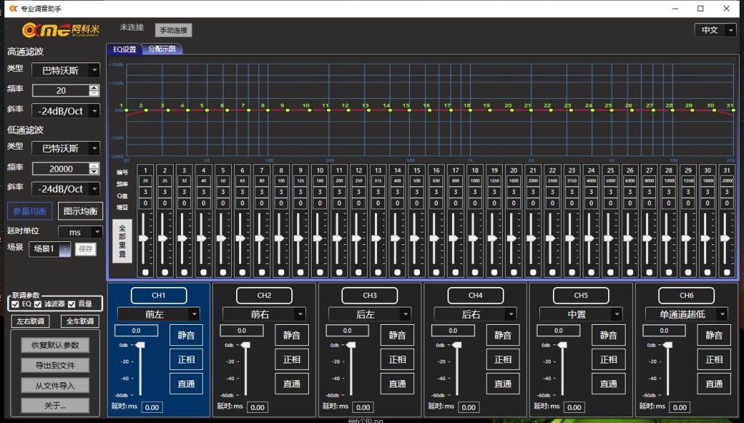Click the 保存 save scene button
This screenshot has width=744, height=423.
pos(86,249)
